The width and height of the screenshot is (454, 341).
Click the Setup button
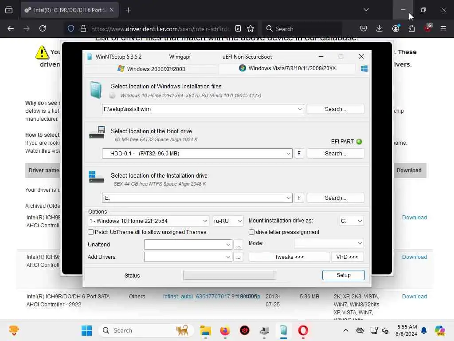click(344, 275)
